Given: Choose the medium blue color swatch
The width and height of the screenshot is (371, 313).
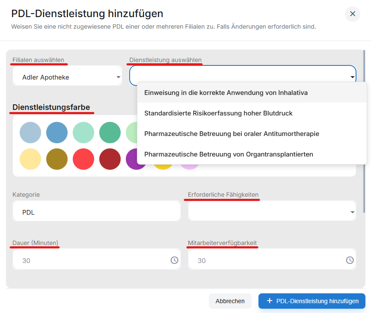Looking at the screenshot, I should pyautogui.click(x=57, y=133).
